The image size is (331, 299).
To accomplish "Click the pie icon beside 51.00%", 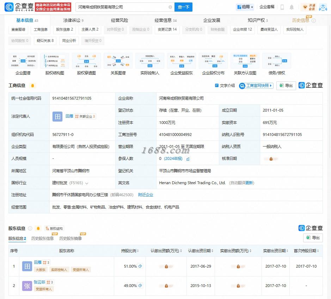I will (140, 266).
